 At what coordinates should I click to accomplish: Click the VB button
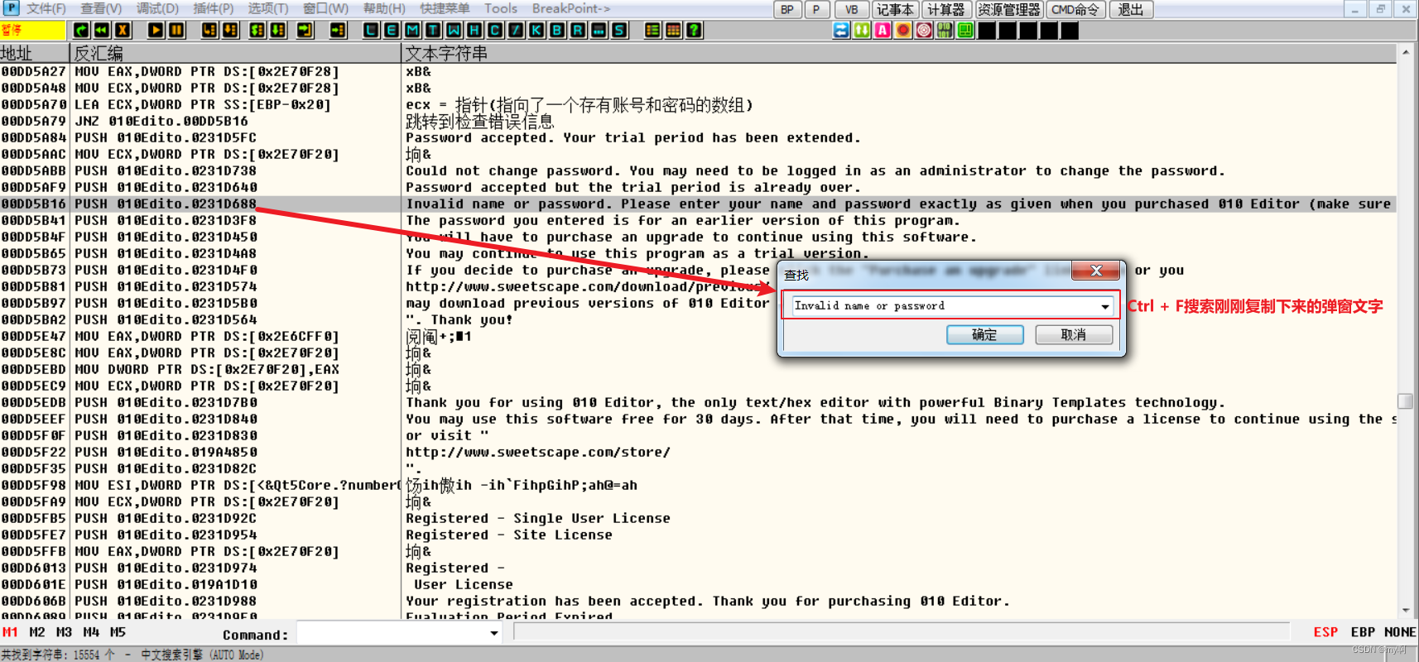pos(851,10)
